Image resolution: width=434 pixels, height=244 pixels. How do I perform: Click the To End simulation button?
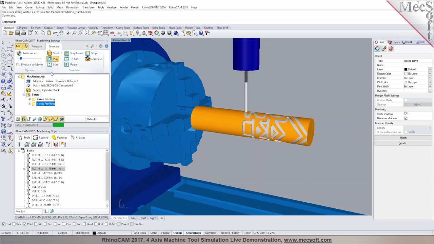(x=72, y=59)
